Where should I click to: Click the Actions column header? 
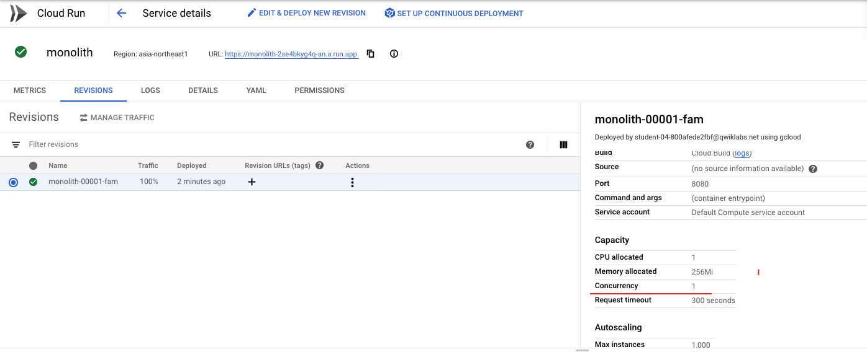[357, 165]
